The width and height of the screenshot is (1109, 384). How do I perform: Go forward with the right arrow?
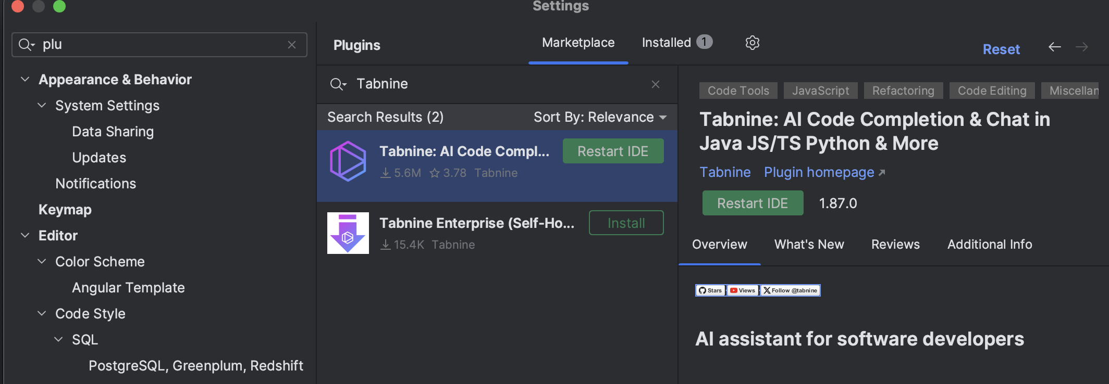(1082, 47)
